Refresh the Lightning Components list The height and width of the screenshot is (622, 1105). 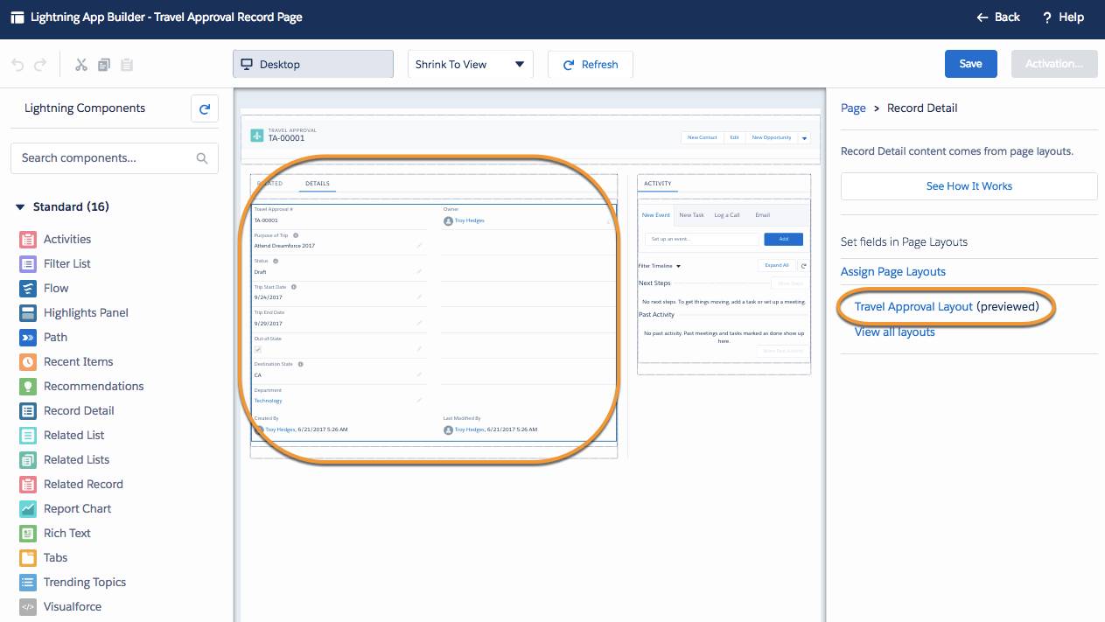[205, 108]
